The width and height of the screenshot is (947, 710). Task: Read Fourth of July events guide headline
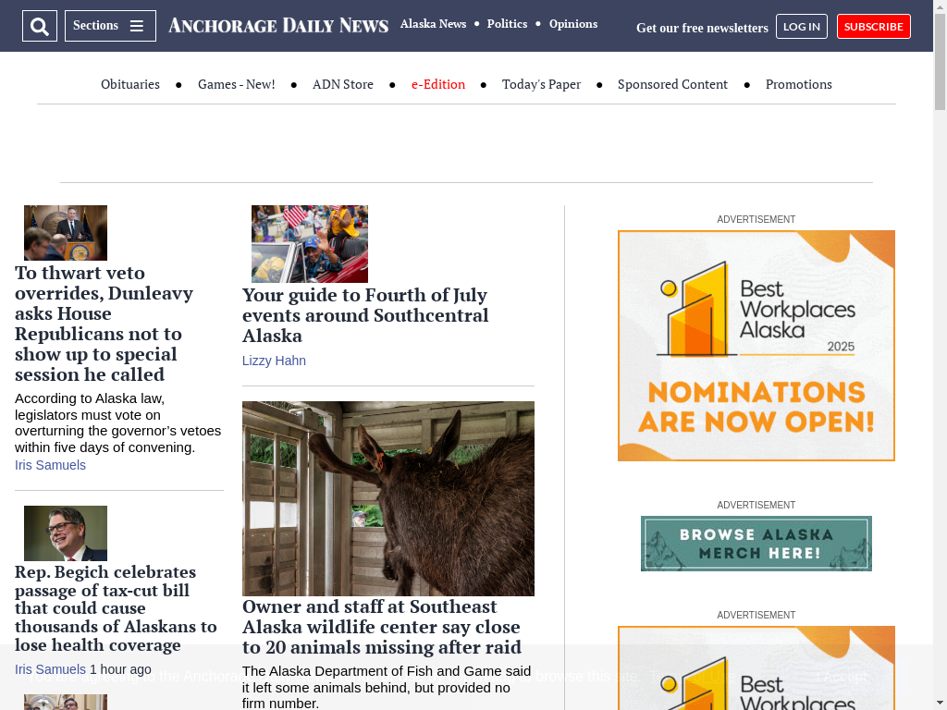365,315
